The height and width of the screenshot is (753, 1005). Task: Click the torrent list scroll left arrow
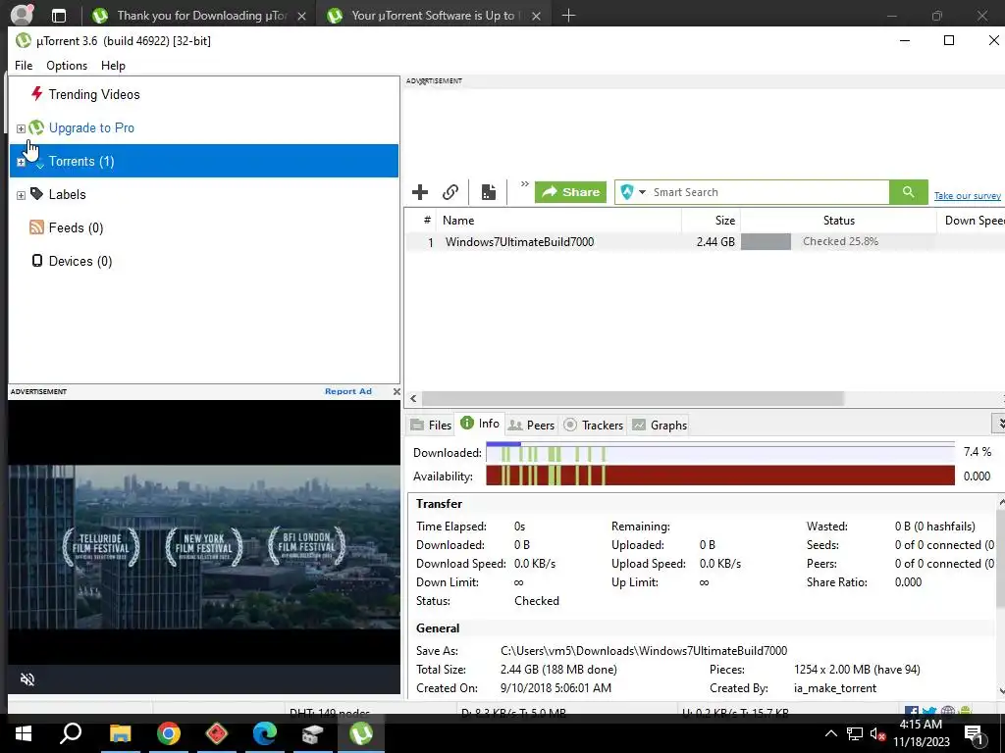413,398
